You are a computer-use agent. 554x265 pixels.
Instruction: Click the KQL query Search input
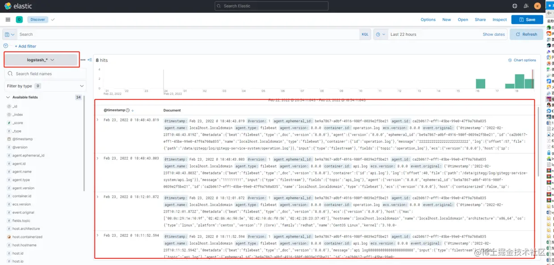(x=188, y=34)
